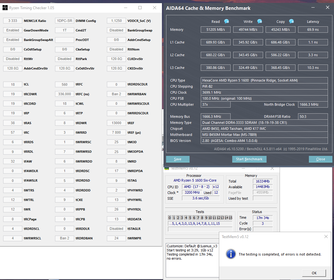334x280 pixels.
Task: Click the Cmd2T 1T field
Action: coord(65,30)
